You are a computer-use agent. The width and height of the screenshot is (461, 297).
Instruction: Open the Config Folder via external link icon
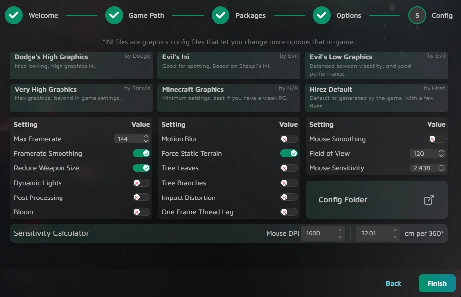[x=428, y=200]
